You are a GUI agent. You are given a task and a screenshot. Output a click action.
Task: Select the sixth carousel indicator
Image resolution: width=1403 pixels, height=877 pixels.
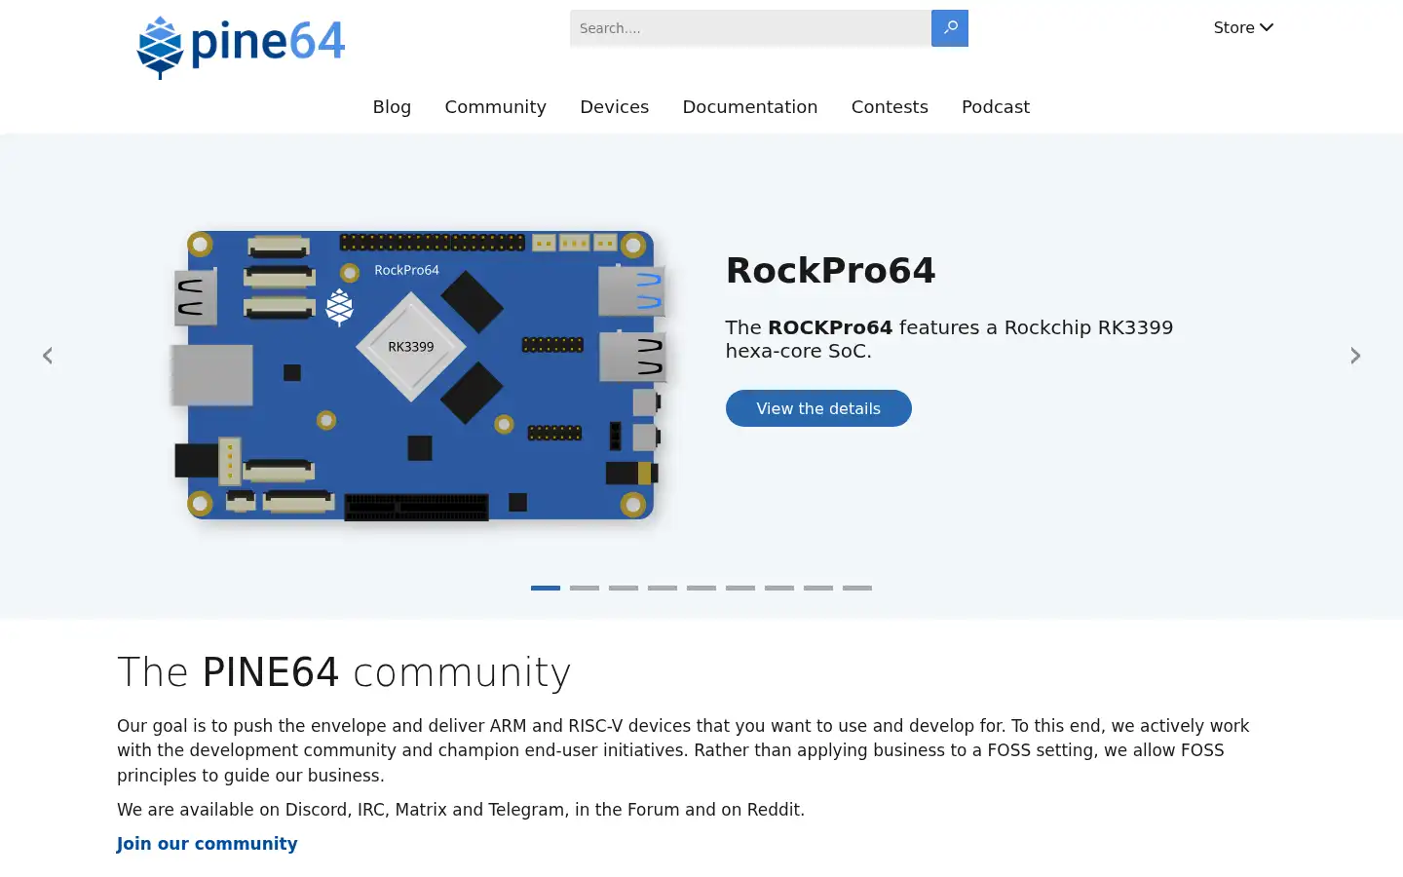[x=740, y=588]
